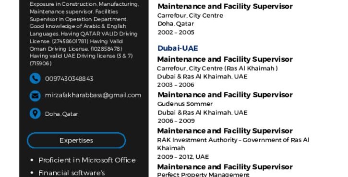Click the Gudenus Sommer company name

[x=185, y=104]
